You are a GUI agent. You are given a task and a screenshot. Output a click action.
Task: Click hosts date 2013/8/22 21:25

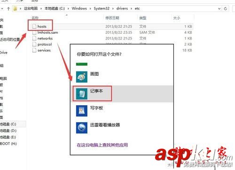click(119, 26)
